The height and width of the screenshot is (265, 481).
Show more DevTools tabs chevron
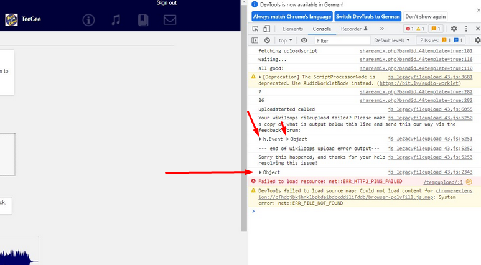coord(381,29)
